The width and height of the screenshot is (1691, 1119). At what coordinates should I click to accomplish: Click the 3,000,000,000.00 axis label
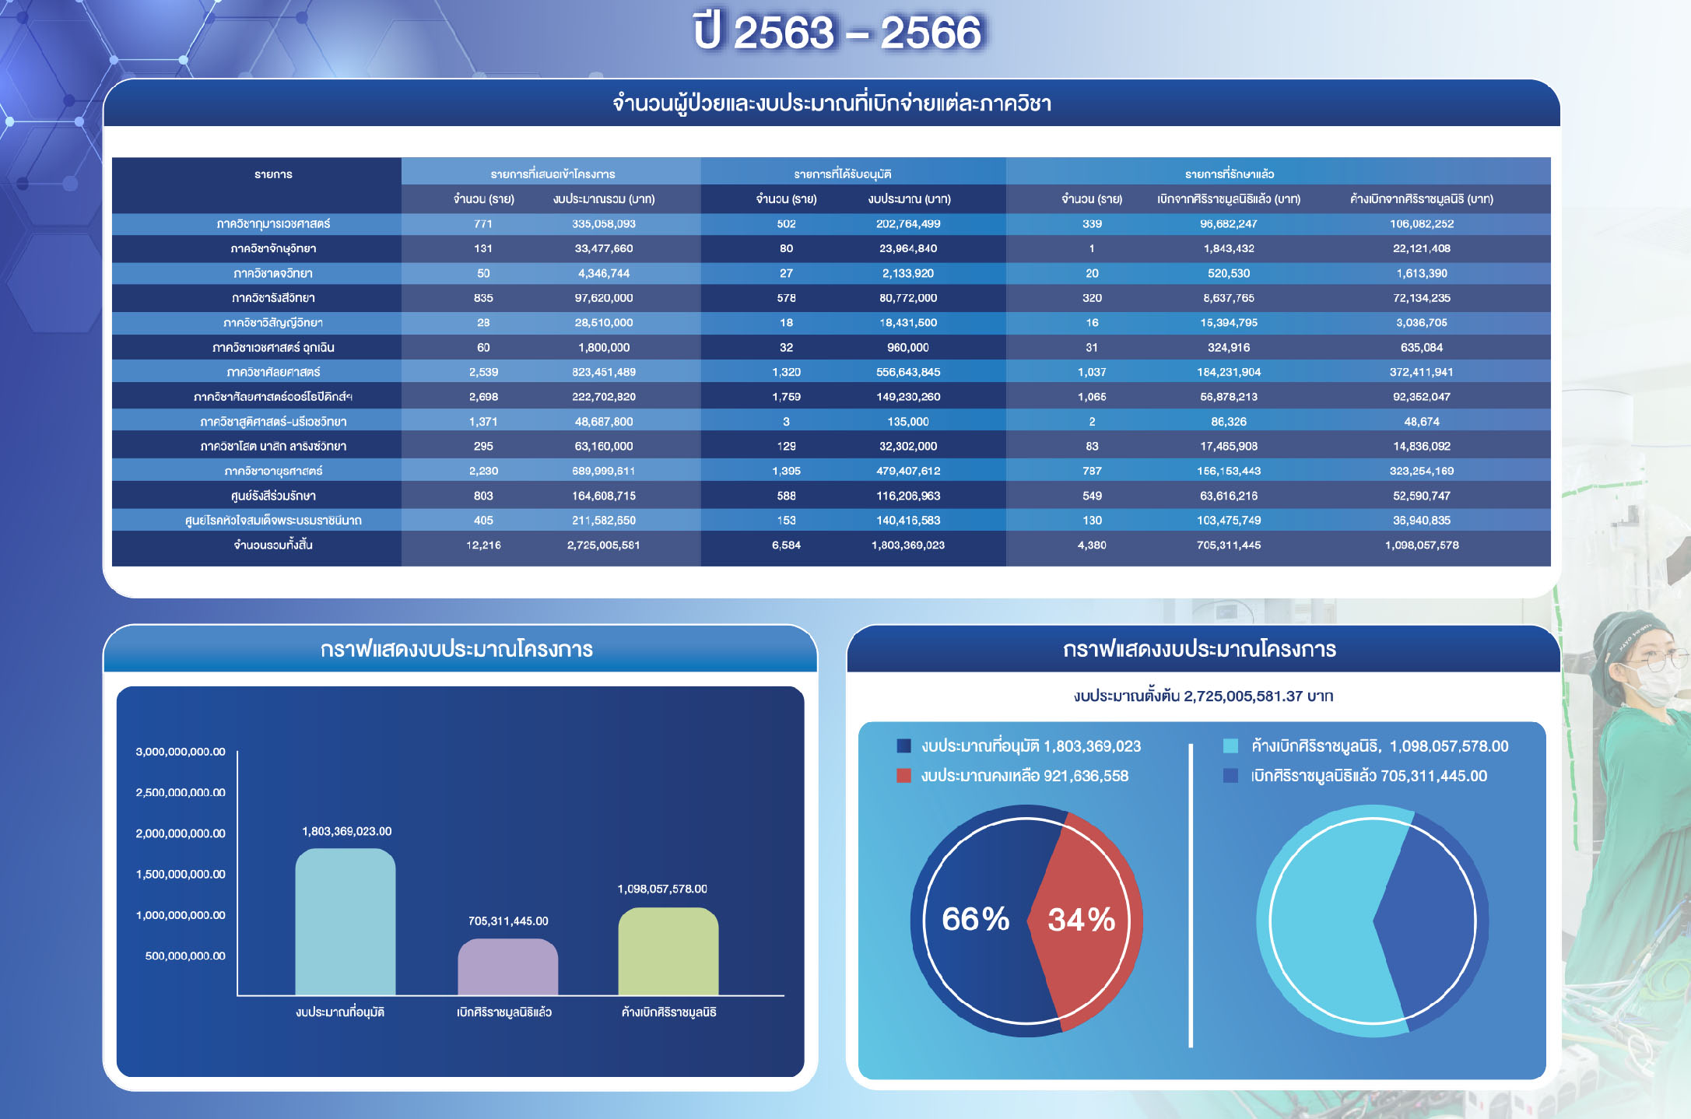coord(181,752)
